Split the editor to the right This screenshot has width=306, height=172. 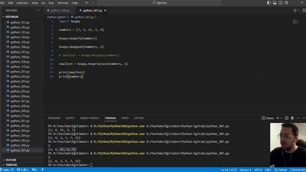pyautogui.click(x=304, y=11)
